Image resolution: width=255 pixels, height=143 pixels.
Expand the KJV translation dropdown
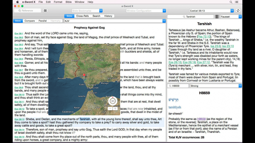(164, 21)
